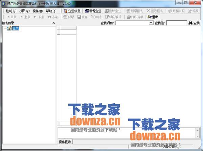Close the application window
Image resolution: width=203 pixels, height=151 pixels.
tap(195, 3)
